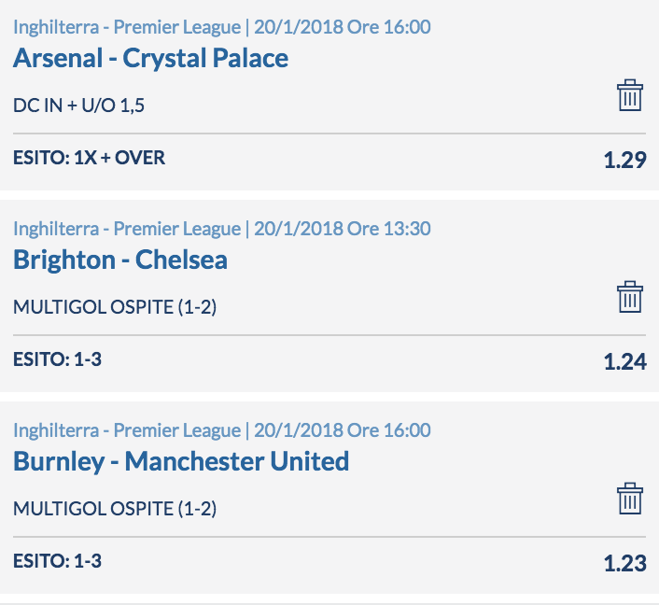Click the 1.29 odds value

point(625,160)
